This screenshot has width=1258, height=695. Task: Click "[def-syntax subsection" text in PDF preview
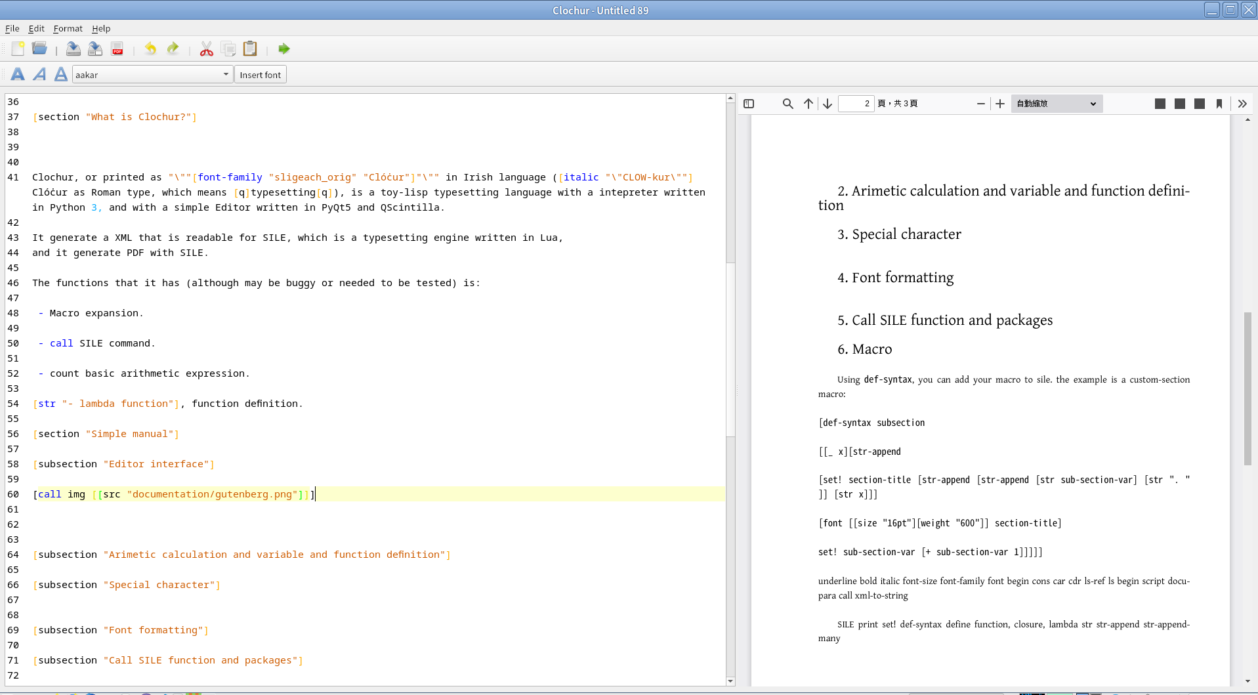[x=871, y=423]
